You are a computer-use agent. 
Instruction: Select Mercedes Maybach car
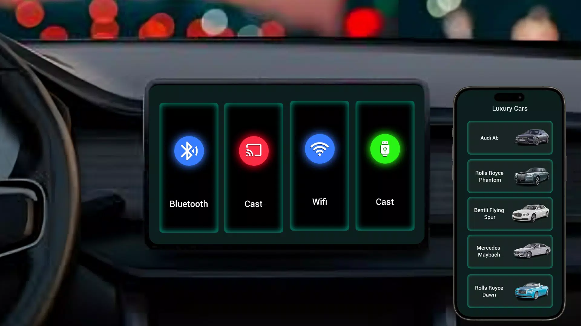coord(510,251)
